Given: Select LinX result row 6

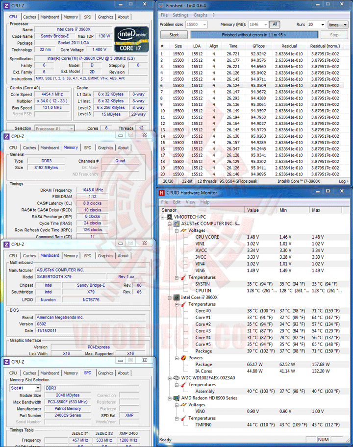Looking at the screenshot, I should (251, 85).
